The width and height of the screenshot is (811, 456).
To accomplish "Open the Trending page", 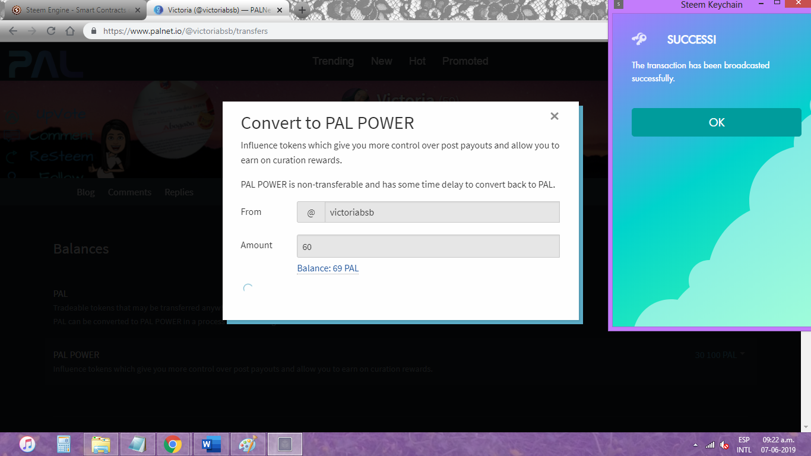I will (333, 61).
